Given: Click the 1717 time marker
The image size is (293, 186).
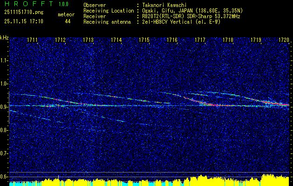Looking at the screenshot, I should [x=200, y=40].
